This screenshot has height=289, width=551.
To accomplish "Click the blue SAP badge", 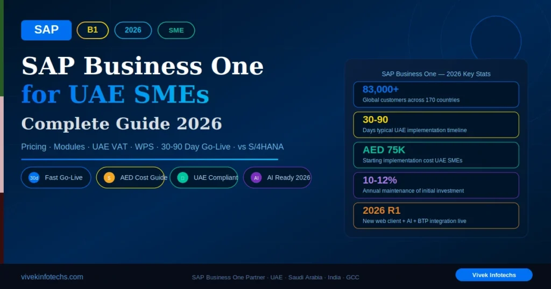I will (46, 30).
